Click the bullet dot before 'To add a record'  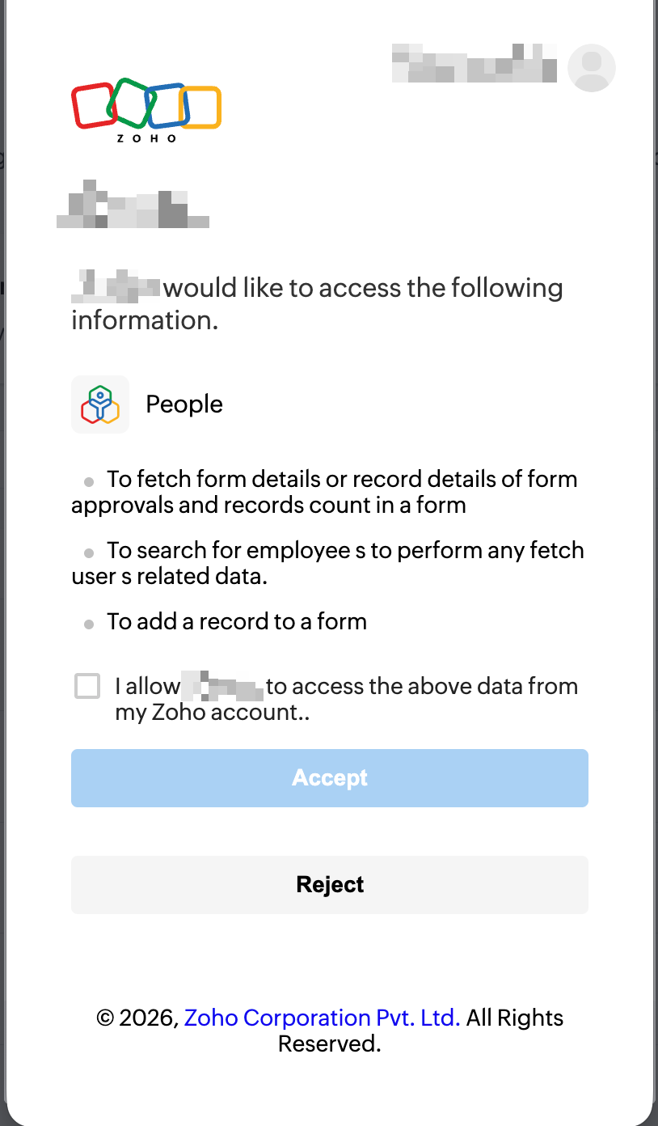click(x=89, y=624)
